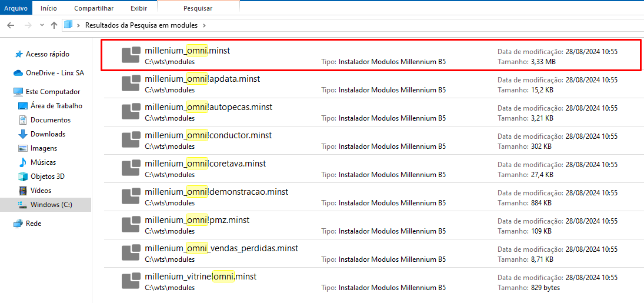Click icon of millenium_omni!demonstracao.minst
Image resolution: width=644 pixels, height=303 pixels.
(x=132, y=197)
